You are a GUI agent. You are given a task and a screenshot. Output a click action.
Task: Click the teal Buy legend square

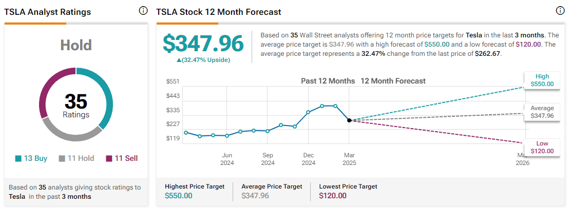(x=20, y=159)
